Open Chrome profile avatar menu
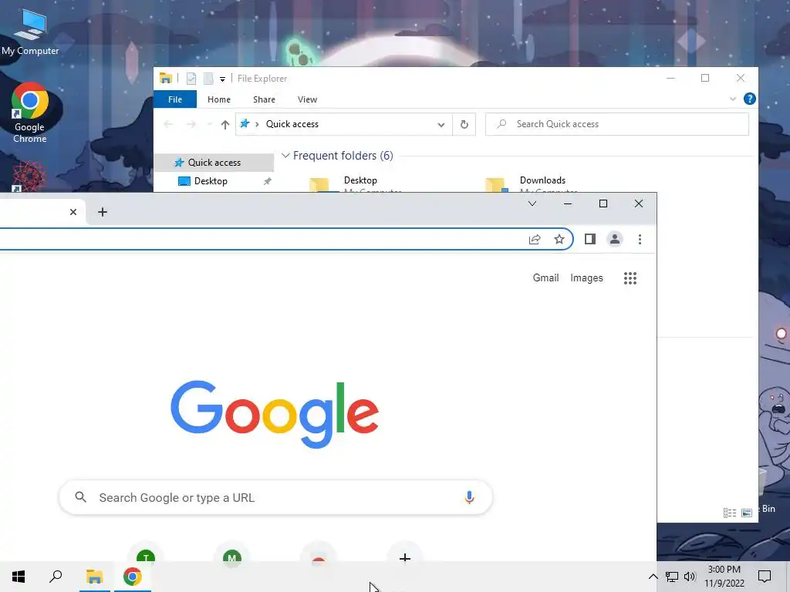The height and width of the screenshot is (592, 790). click(615, 239)
